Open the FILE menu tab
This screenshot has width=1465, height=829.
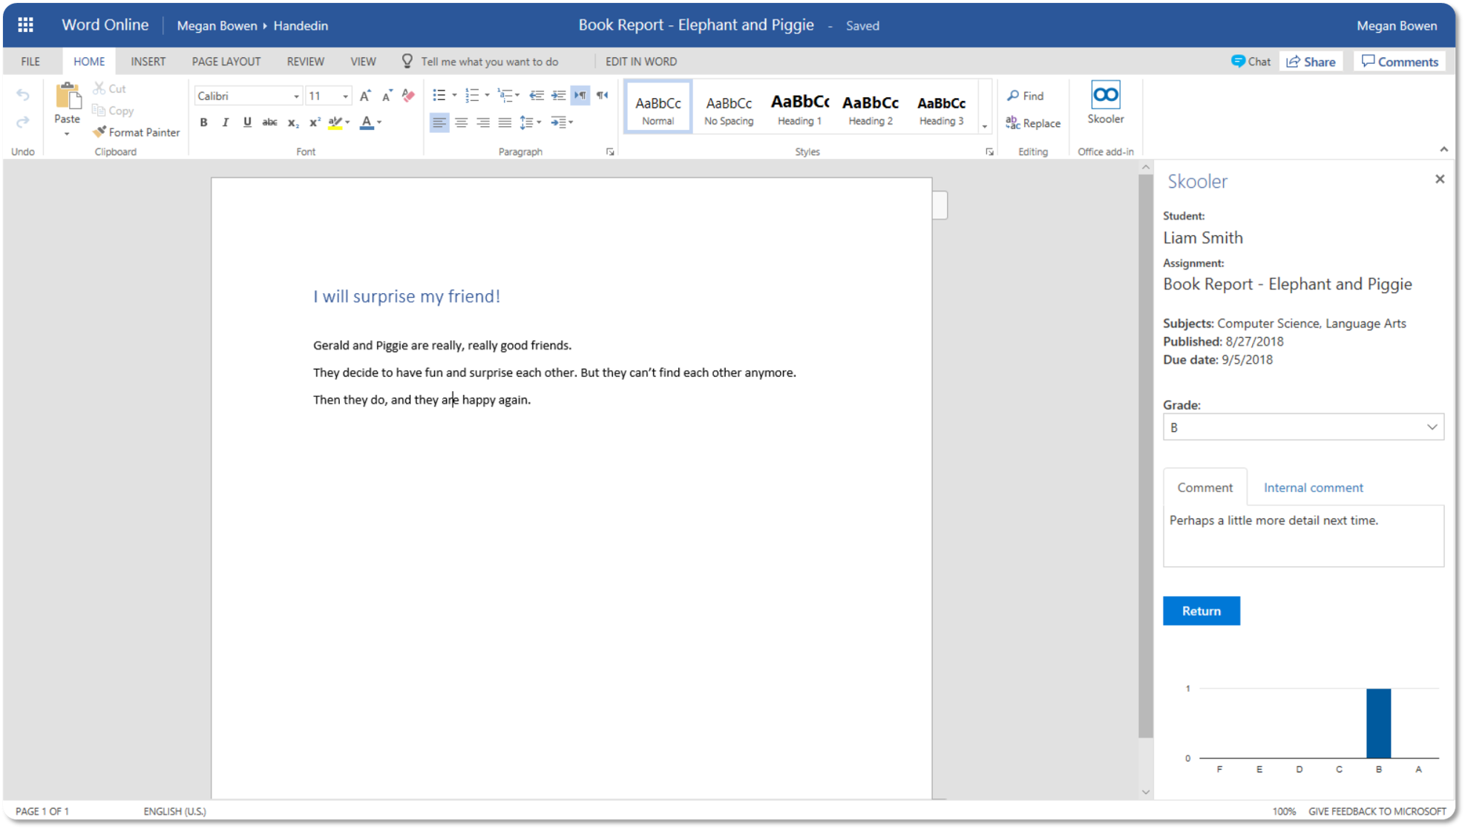point(30,62)
